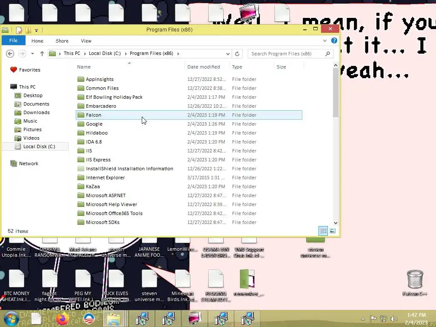Select the KaZaa folder row
This screenshot has width=436, height=327.
(x=189, y=186)
